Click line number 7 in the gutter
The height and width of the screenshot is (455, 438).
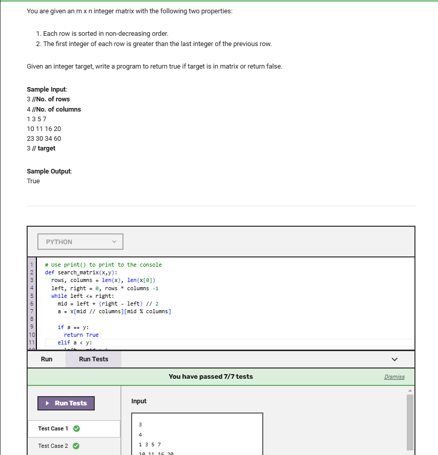(32, 311)
